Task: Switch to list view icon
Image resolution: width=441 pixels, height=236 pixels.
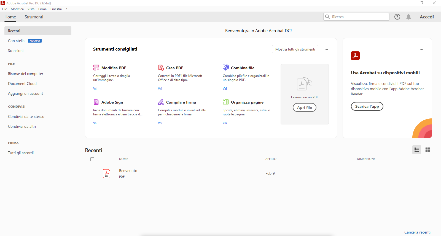Action: click(x=417, y=150)
